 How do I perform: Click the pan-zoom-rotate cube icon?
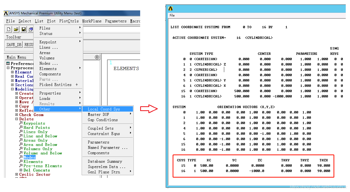(31, 29)
